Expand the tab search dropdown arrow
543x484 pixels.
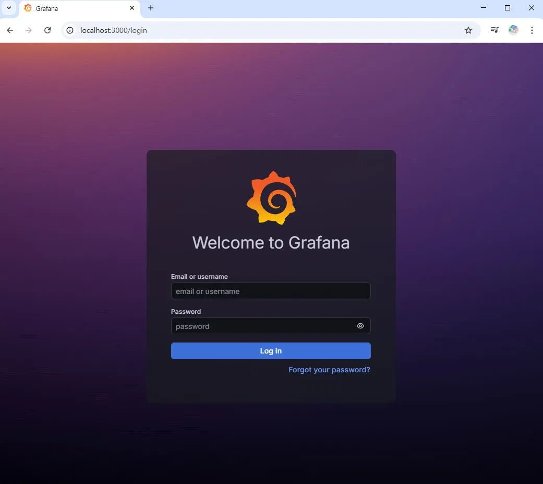coord(9,8)
